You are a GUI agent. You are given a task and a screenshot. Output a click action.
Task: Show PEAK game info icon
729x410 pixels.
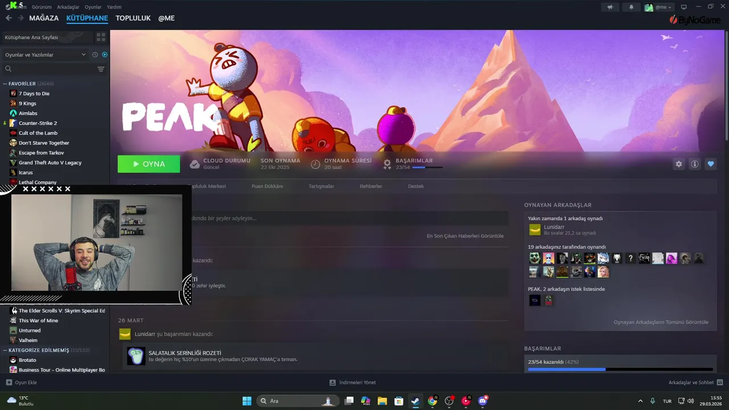click(x=695, y=164)
